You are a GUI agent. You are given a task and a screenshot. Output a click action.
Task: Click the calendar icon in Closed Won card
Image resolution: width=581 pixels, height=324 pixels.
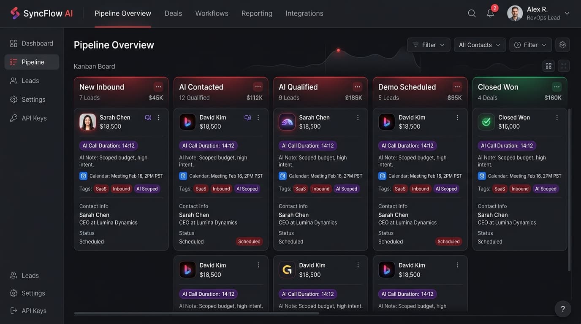(482, 176)
